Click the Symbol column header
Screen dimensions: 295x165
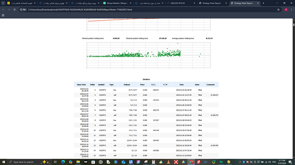(x=101, y=85)
